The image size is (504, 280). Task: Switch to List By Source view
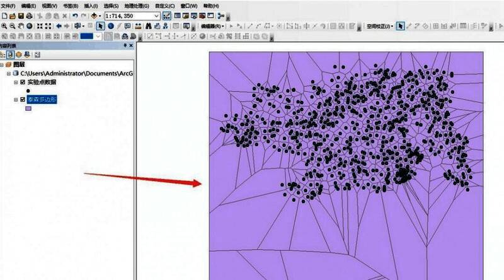pyautogui.click(x=11, y=55)
